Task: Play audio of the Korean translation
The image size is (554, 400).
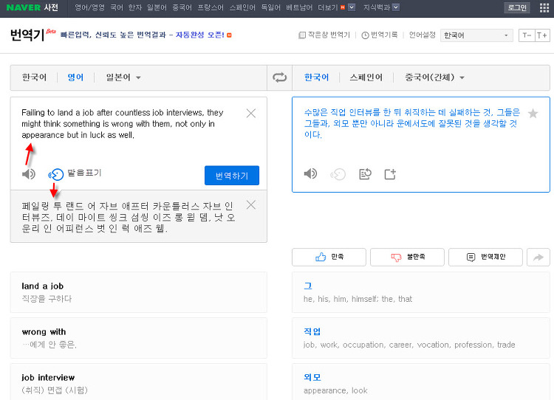Action: click(311, 174)
